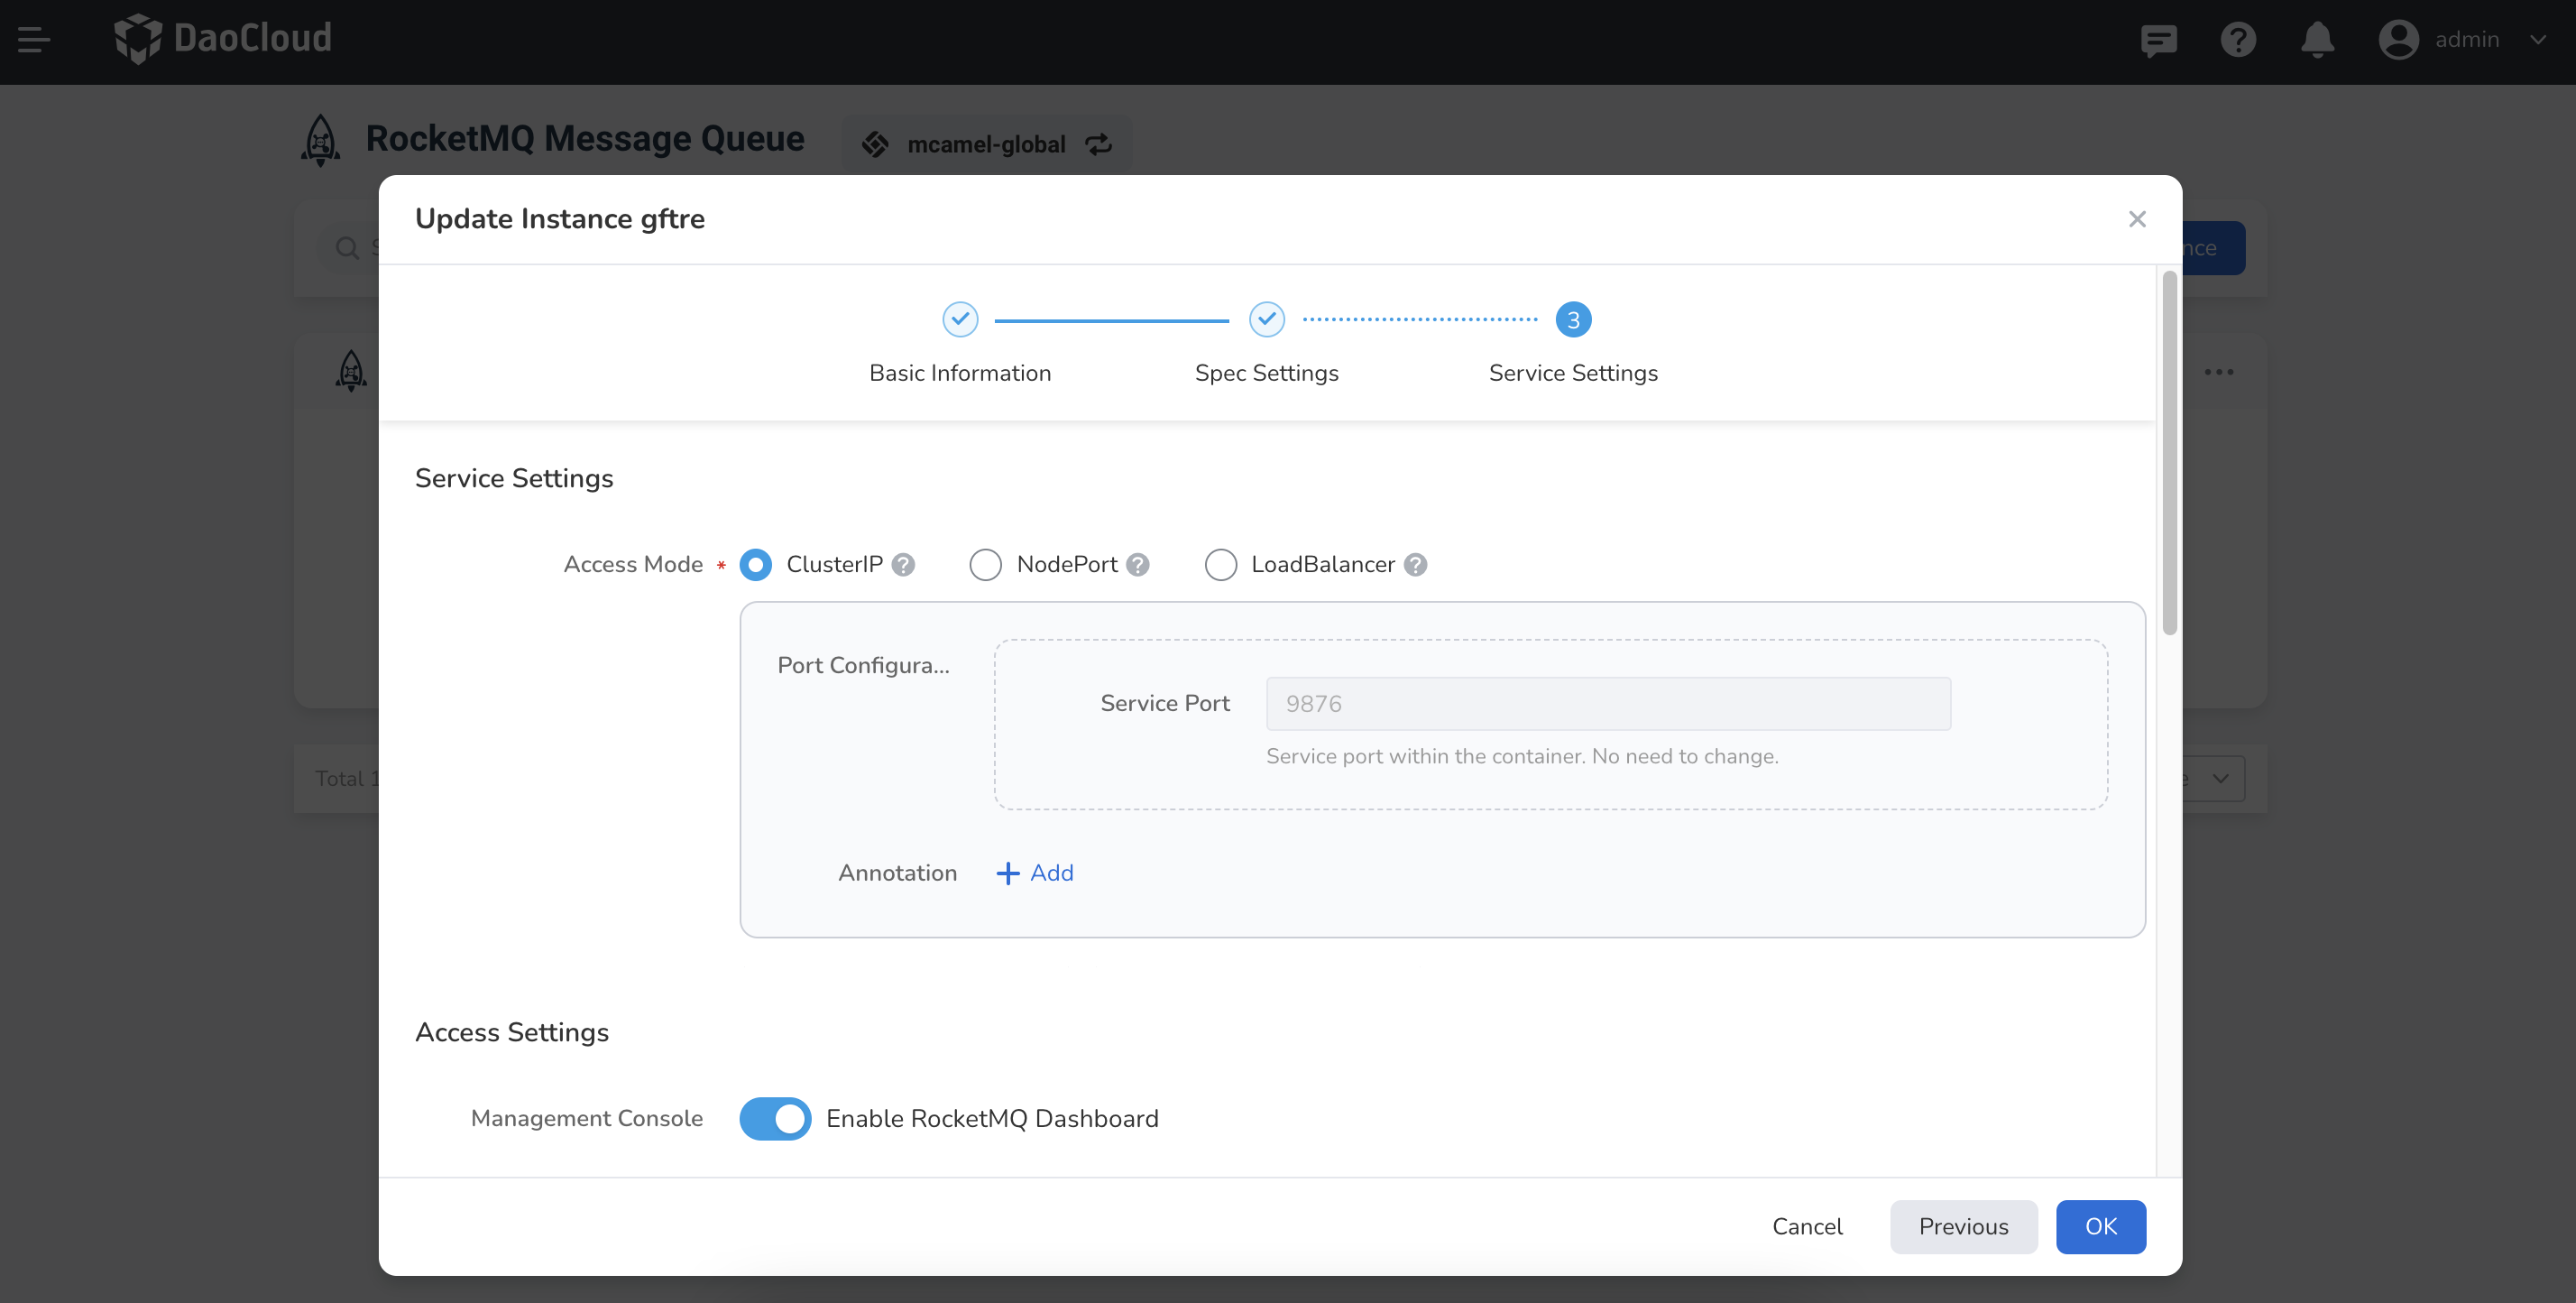The height and width of the screenshot is (1303, 2576).
Task: Select the LoadBalancer access mode
Action: 1220,565
